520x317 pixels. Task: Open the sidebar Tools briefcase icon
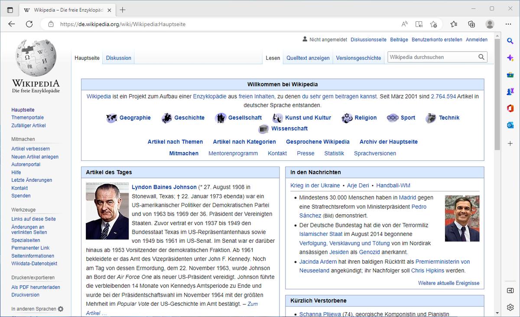coord(510,75)
